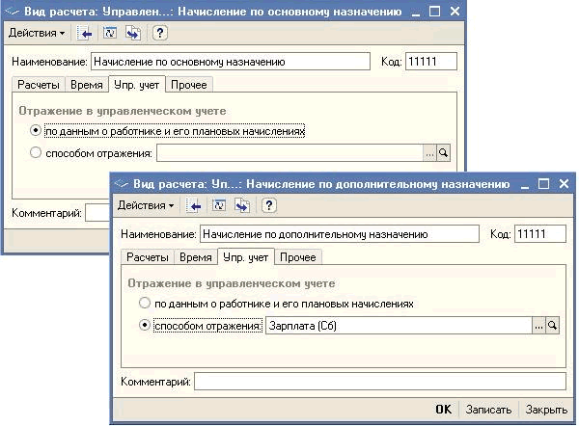Image resolution: width=579 pixels, height=426 pixels.
Task: Click the ellipsis selector beside Зарплата (Сб)
Action: (538, 327)
